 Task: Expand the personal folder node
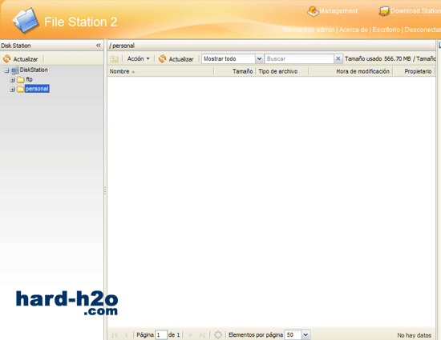[x=12, y=90]
